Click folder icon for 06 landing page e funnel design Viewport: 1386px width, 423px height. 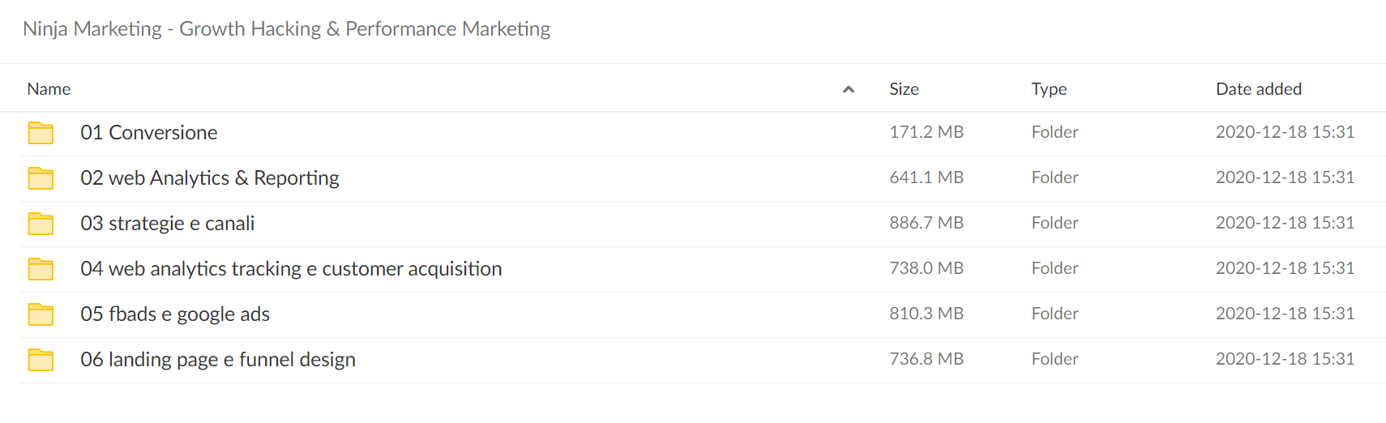point(41,360)
